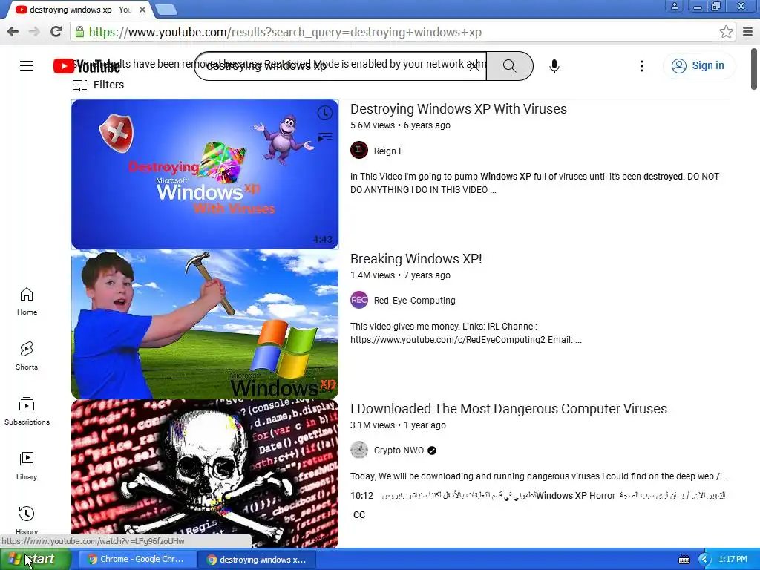Expand hidden tray icons arrow

tap(704, 560)
